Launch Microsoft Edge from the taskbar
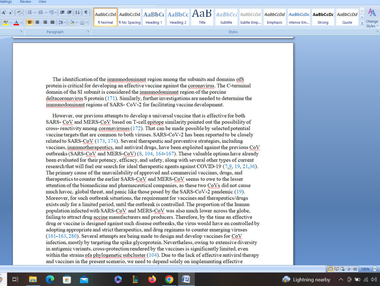This screenshot has height=286, width=380. point(50,280)
